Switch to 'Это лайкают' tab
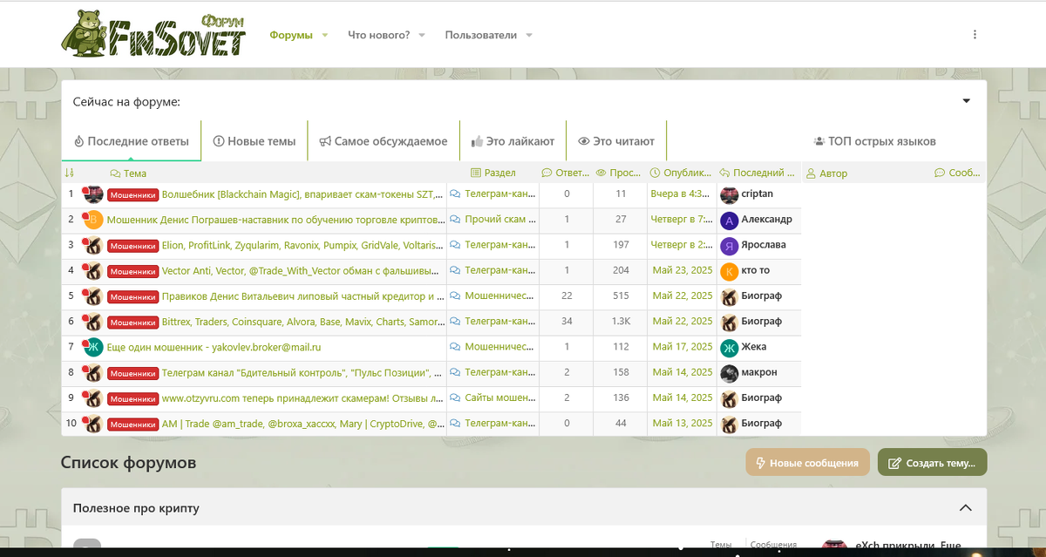Screen dimensions: 1046x557 [513, 141]
